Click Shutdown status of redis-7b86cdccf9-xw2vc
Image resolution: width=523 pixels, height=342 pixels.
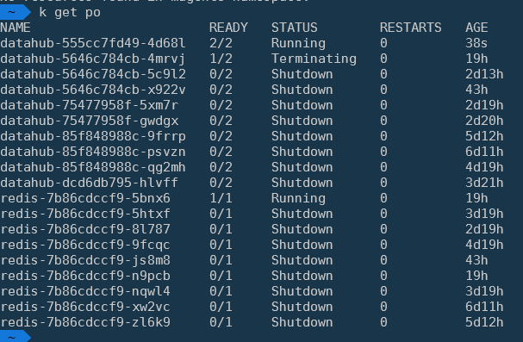point(302,307)
